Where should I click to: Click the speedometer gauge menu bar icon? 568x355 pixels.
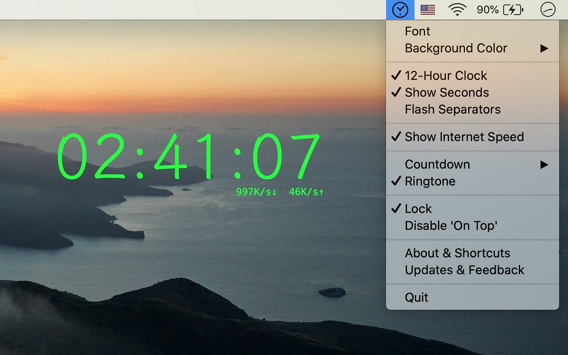(x=549, y=9)
